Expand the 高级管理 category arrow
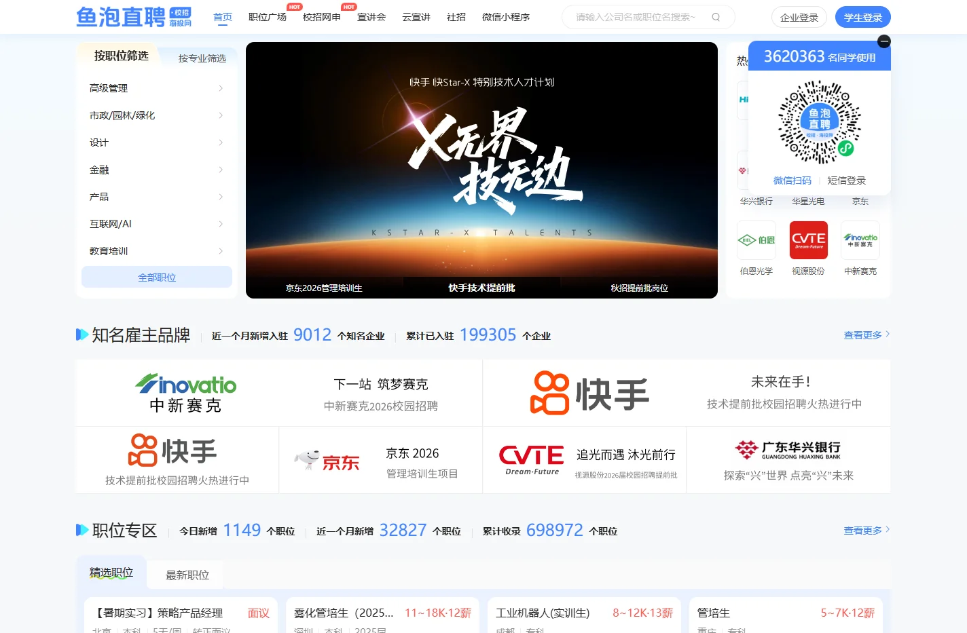This screenshot has height=633, width=967. 221,88
